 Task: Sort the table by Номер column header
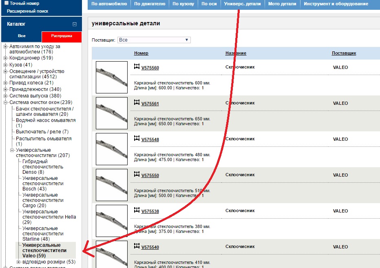click(x=141, y=53)
